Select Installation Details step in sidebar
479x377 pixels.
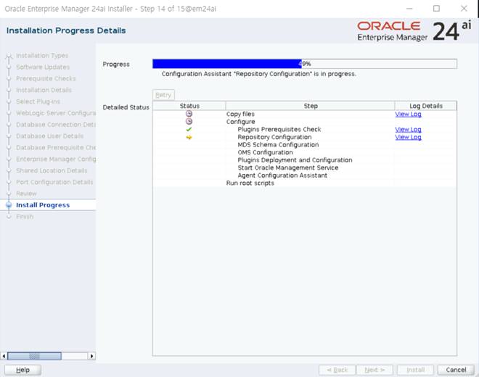44,90
